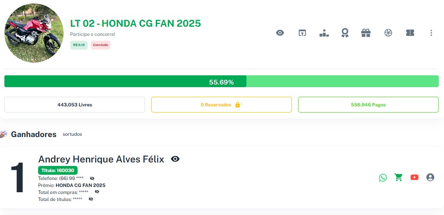Open the winner's user profile icon
The image size is (444, 215).
430,177
